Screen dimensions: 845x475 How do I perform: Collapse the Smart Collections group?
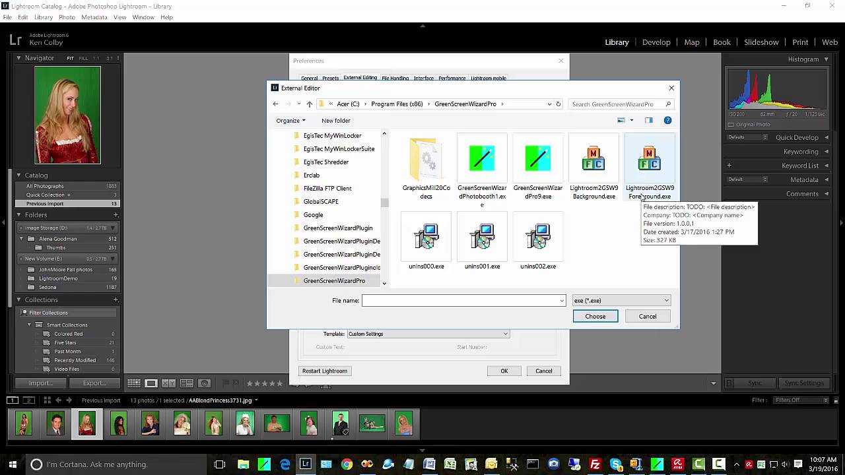[29, 325]
